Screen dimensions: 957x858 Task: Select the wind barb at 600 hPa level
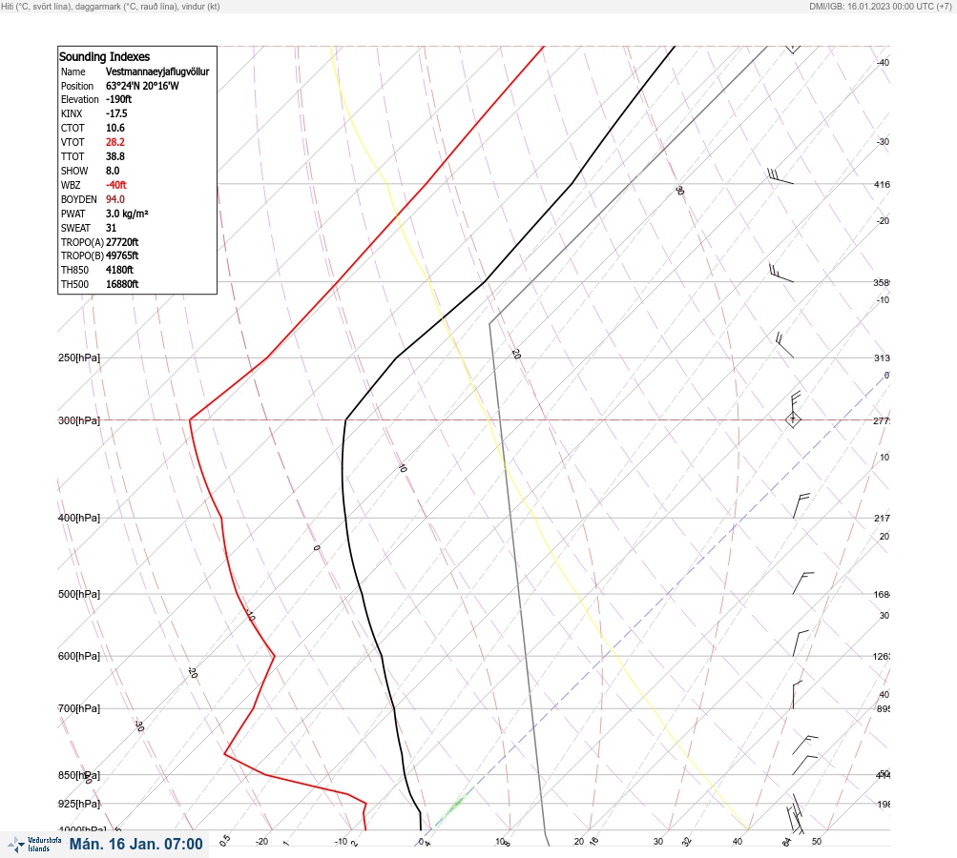[x=801, y=643]
